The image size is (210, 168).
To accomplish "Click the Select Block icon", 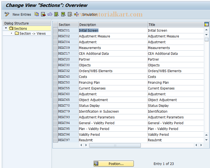I will click(63, 14).
